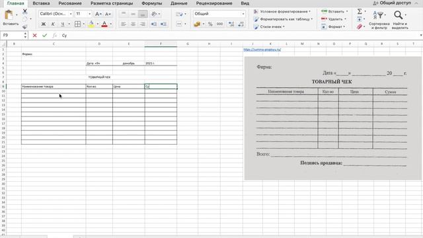This screenshot has width=423, height=238.
Task: Click the fx insert function button
Action: point(54,35)
